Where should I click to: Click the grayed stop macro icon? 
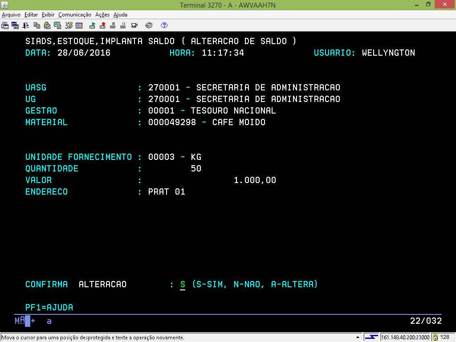[x=113, y=25]
